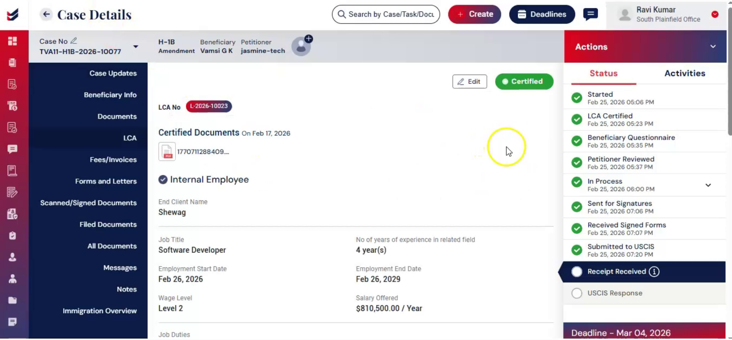Open the Deadlines button

(x=542, y=14)
